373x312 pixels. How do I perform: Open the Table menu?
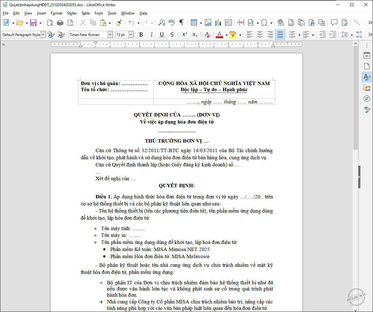pyautogui.click(x=85, y=13)
